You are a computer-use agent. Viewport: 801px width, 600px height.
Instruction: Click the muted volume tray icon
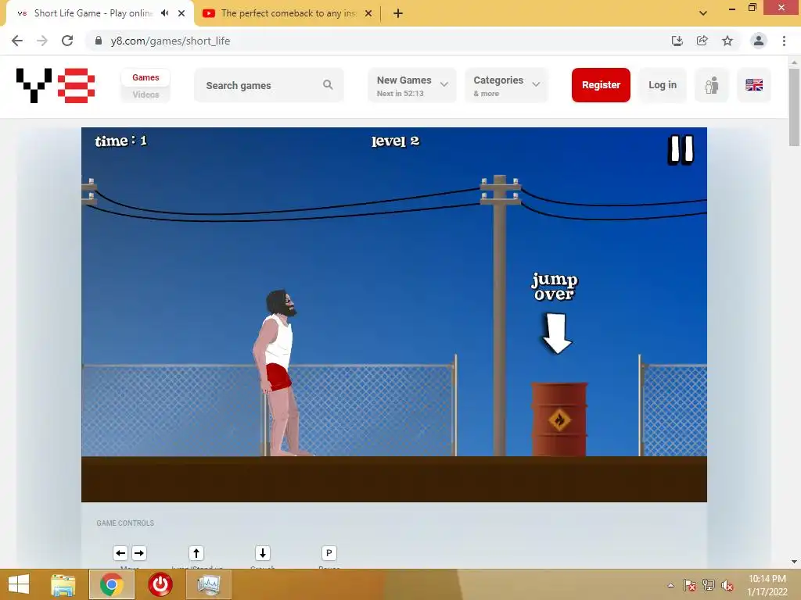click(727, 585)
